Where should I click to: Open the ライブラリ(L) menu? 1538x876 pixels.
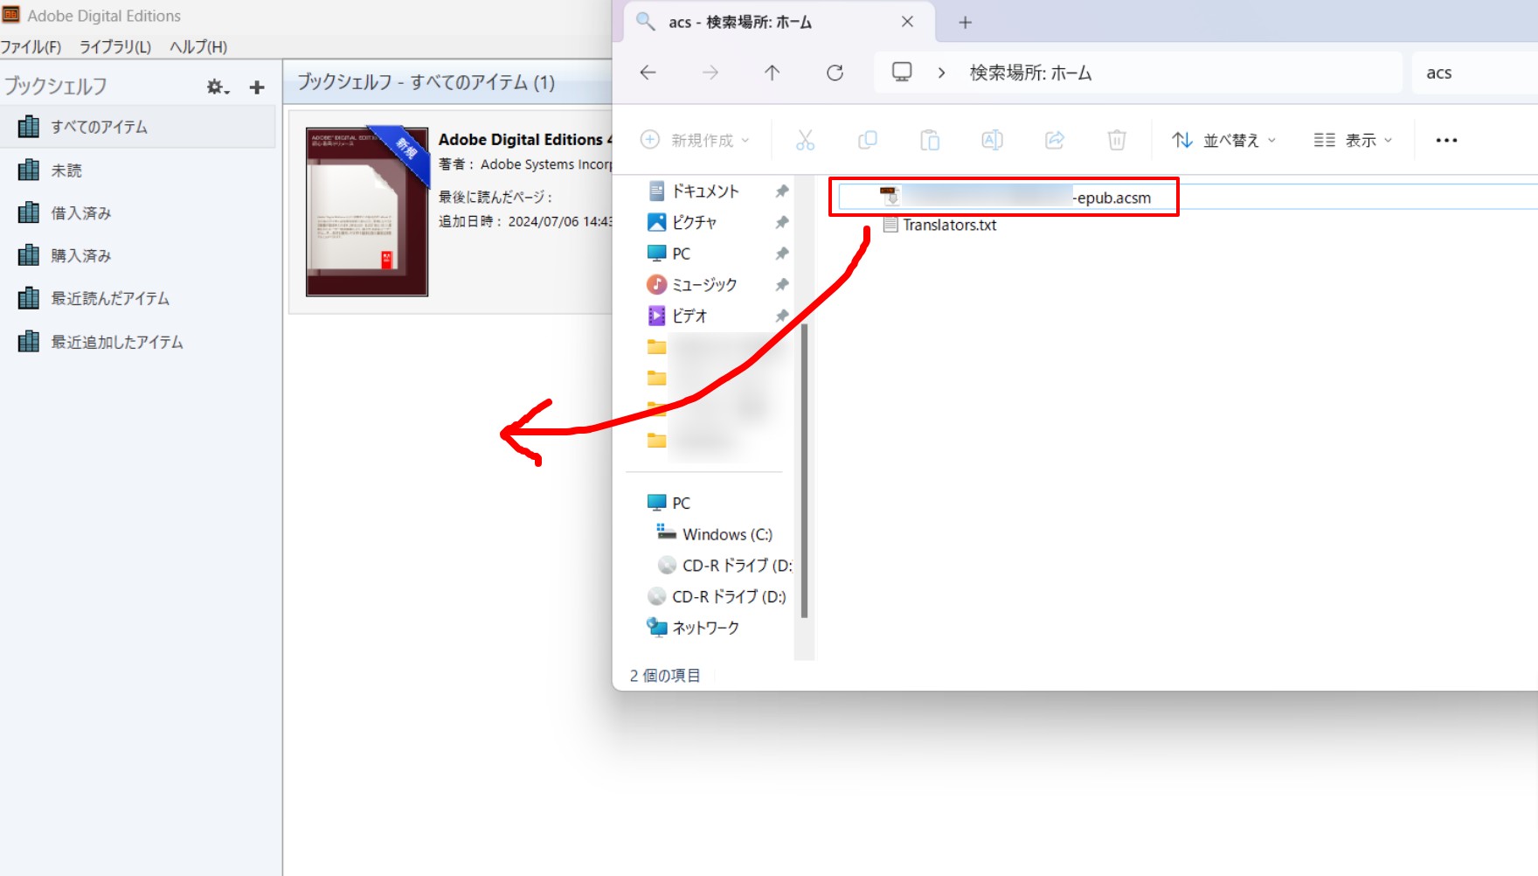(x=115, y=46)
